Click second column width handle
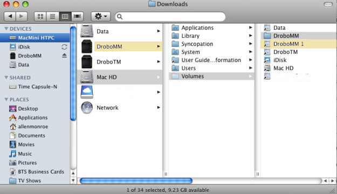This screenshot has width=337, height=194. tap(258, 174)
